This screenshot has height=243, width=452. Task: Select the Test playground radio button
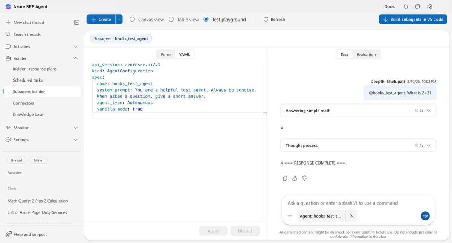[206, 20]
